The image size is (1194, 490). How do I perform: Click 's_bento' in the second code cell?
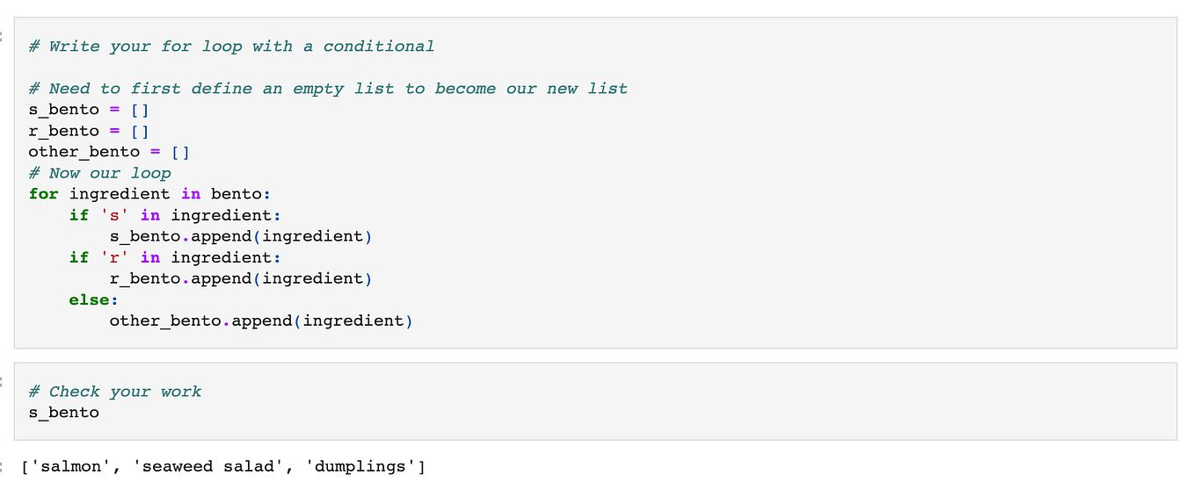[63, 413]
